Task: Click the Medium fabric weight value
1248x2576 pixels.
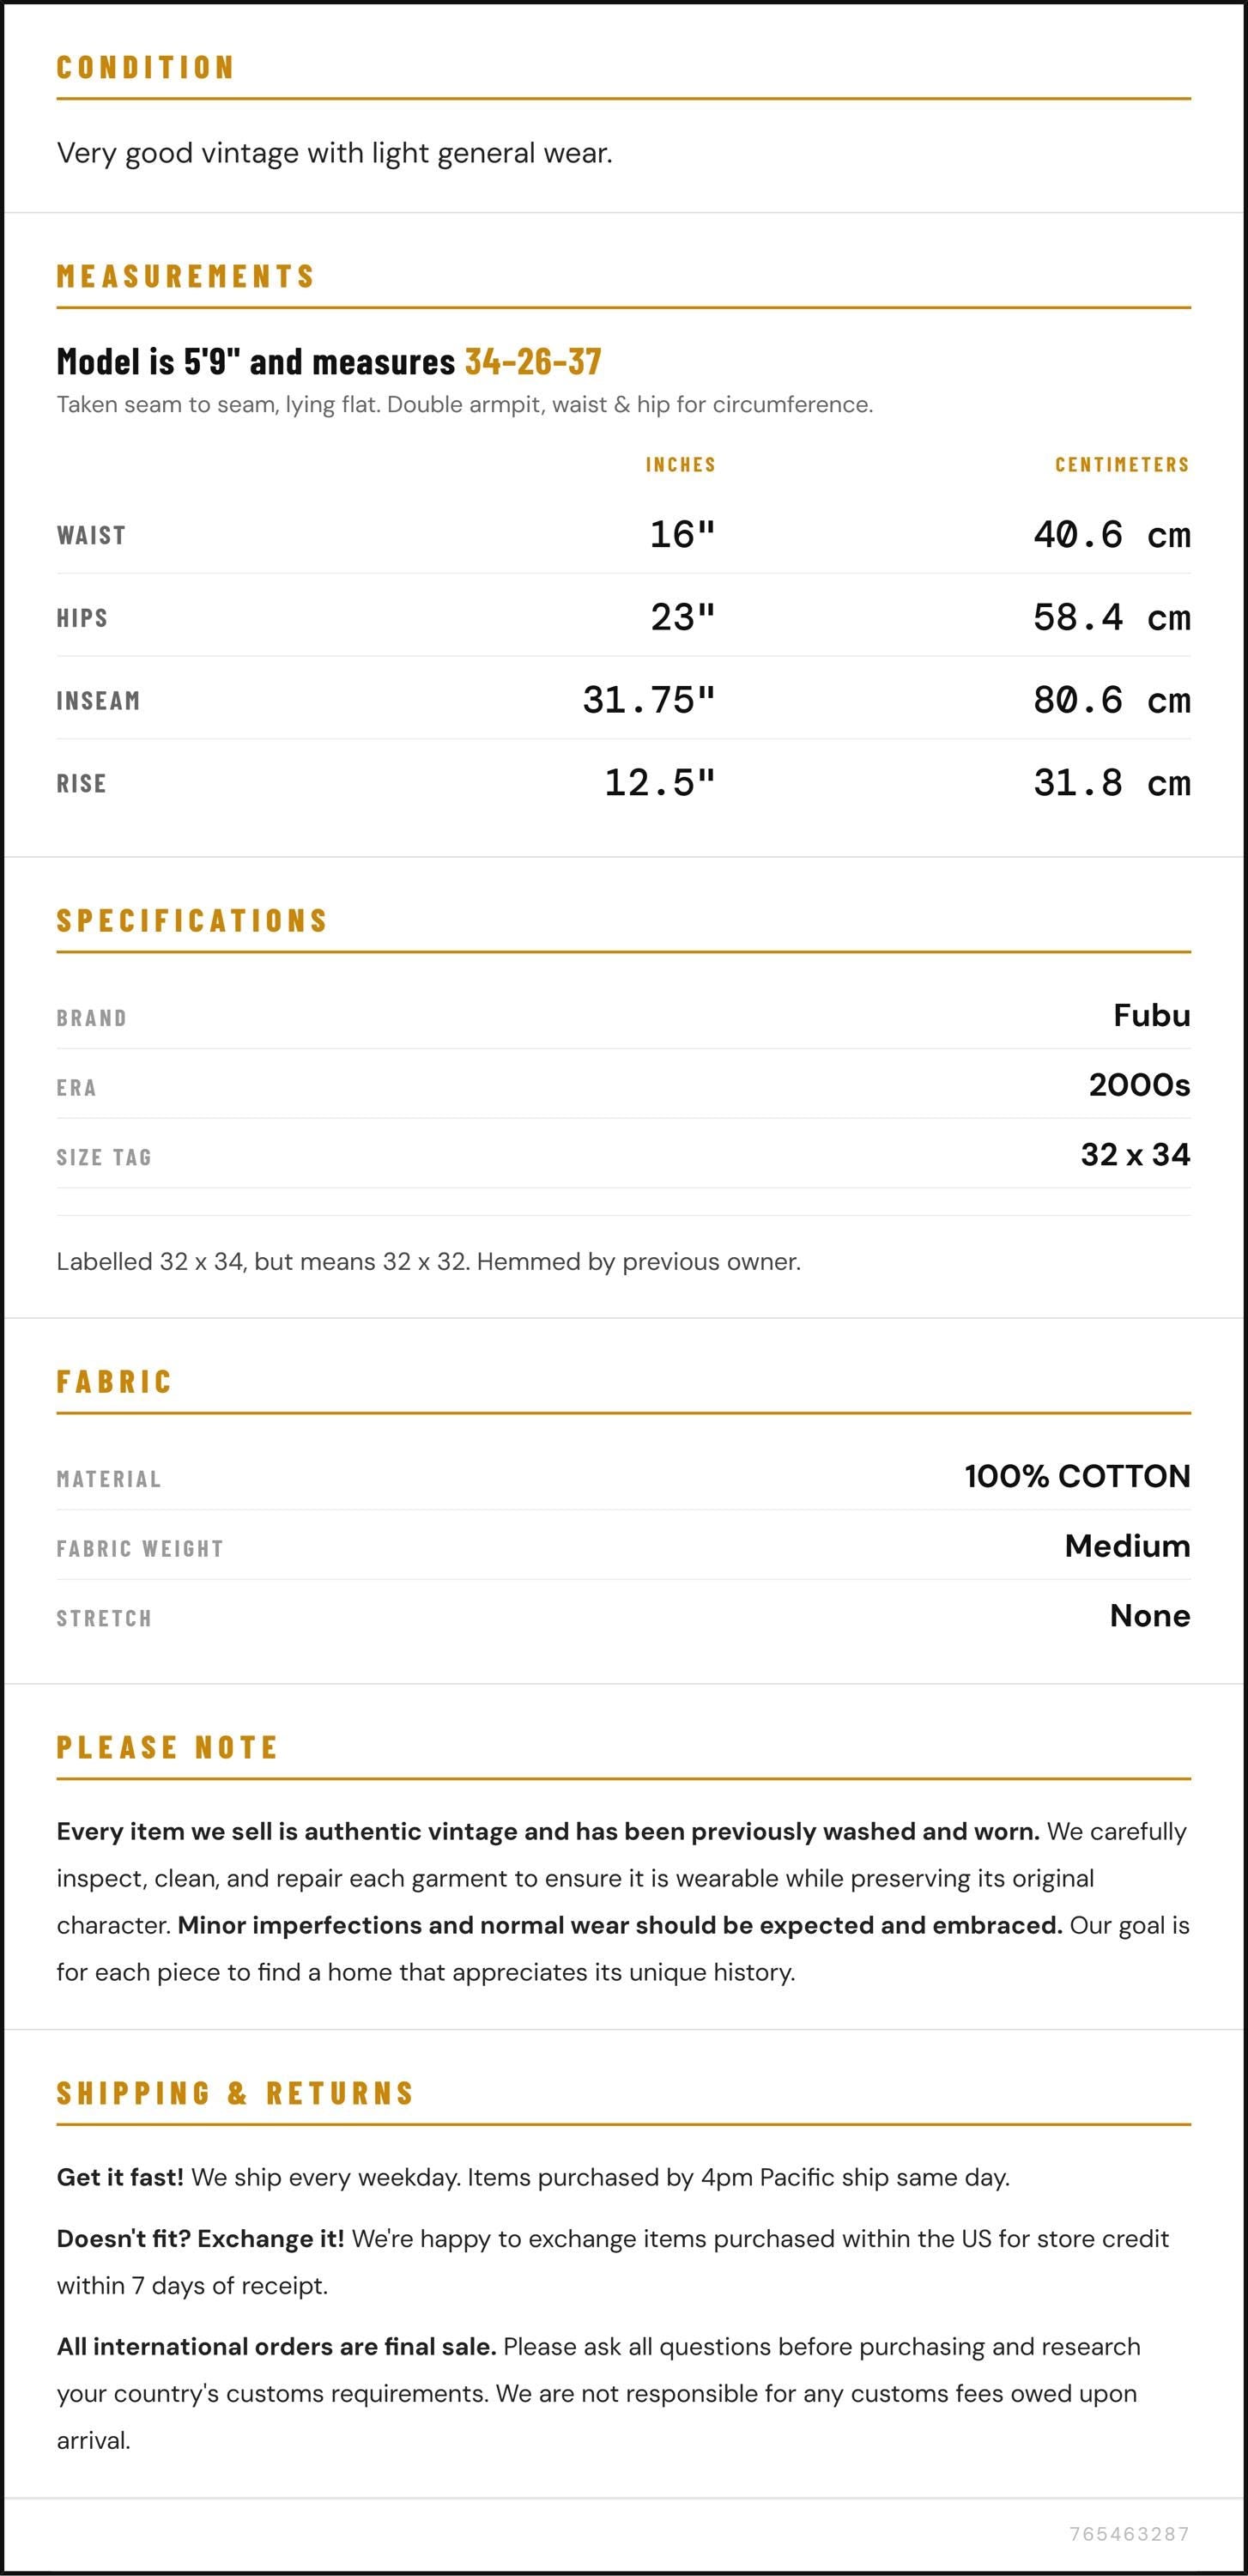Action: point(1127,1546)
